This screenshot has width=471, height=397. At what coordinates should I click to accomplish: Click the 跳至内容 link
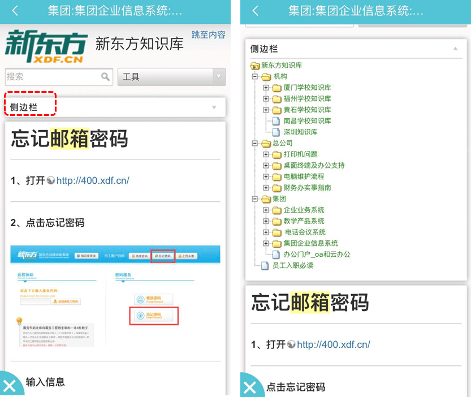point(208,34)
